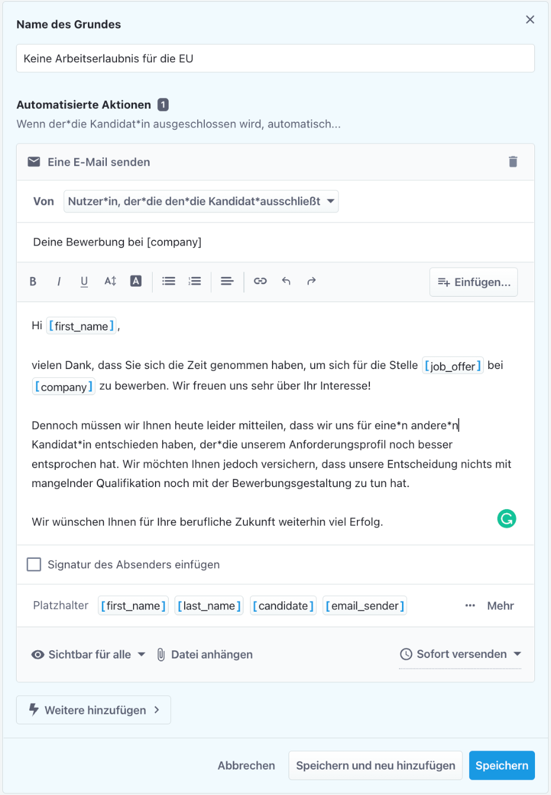Open the font size tool

[x=110, y=281]
